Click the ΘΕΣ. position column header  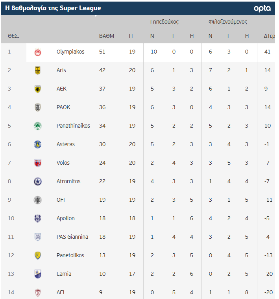click(x=13, y=36)
